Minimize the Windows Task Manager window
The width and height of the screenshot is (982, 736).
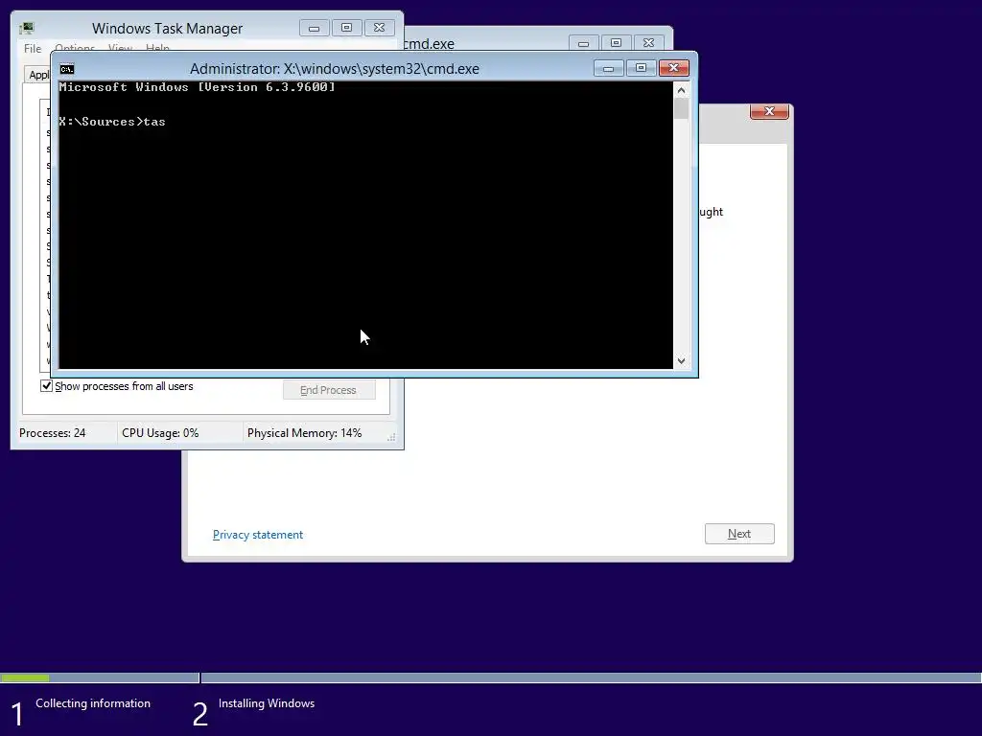pos(315,28)
